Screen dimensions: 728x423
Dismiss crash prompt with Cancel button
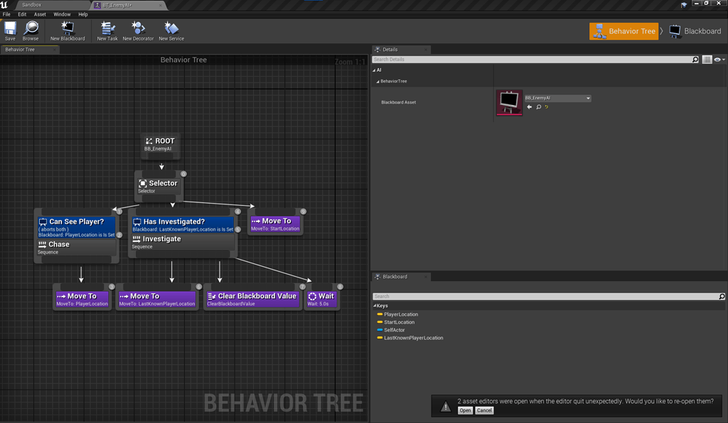485,410
